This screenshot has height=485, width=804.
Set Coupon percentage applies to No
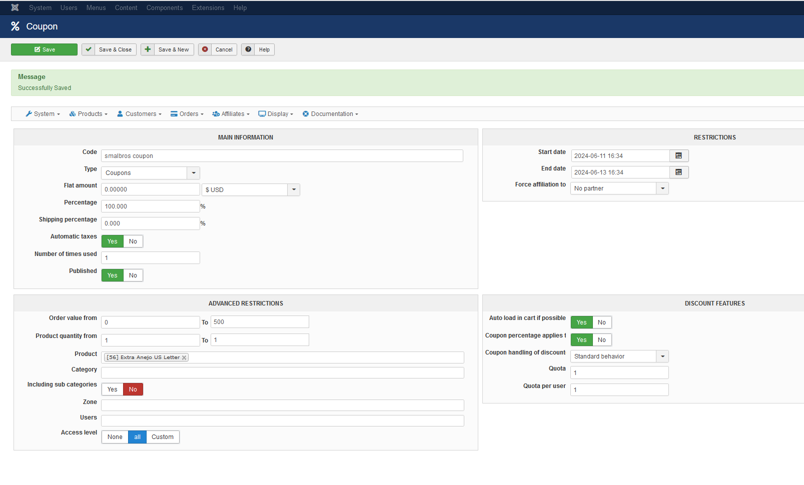(602, 340)
